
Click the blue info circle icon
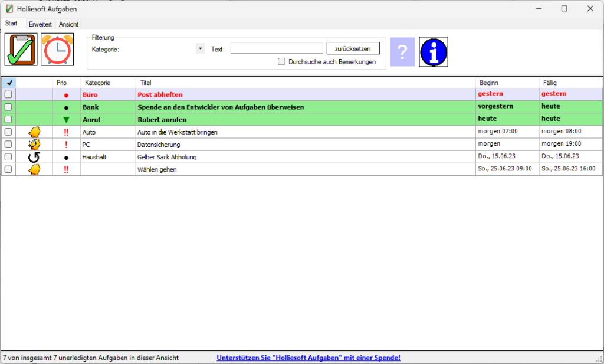pos(434,52)
